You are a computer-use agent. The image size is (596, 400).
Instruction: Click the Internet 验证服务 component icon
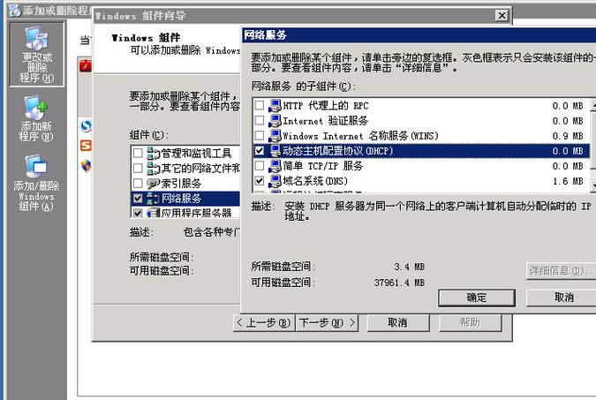tap(275, 121)
